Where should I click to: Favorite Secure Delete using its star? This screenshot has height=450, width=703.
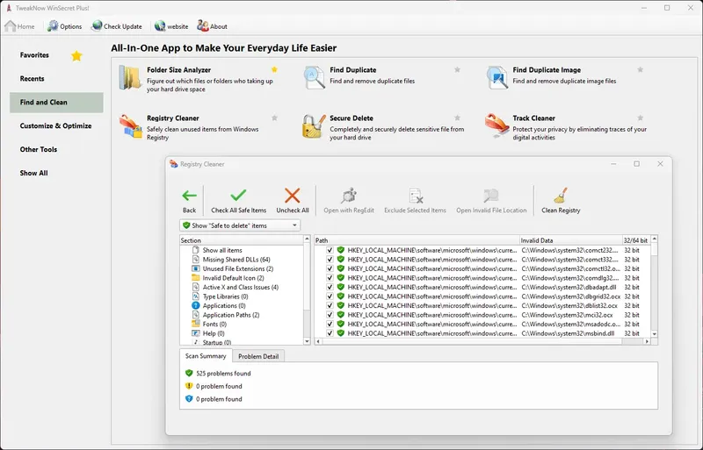(457, 118)
